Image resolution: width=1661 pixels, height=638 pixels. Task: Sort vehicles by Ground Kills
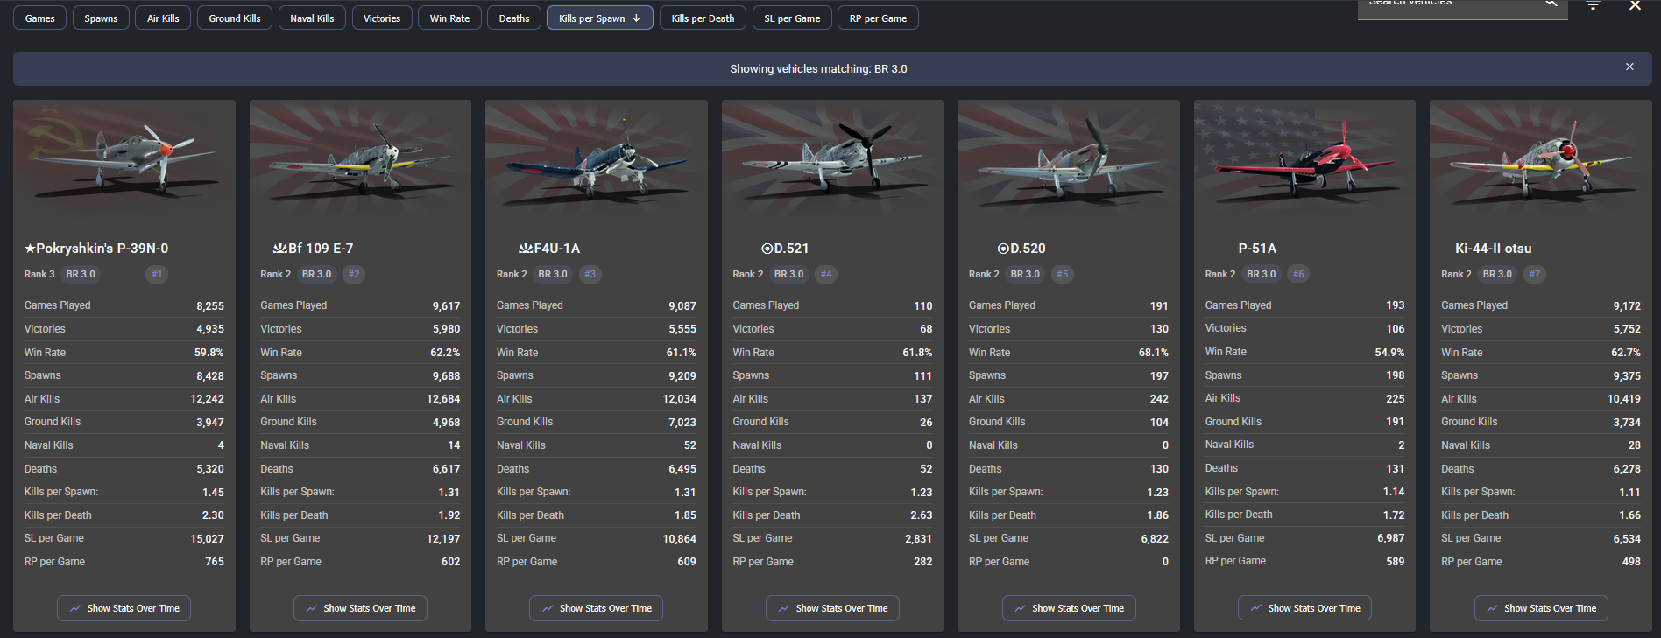point(235,18)
